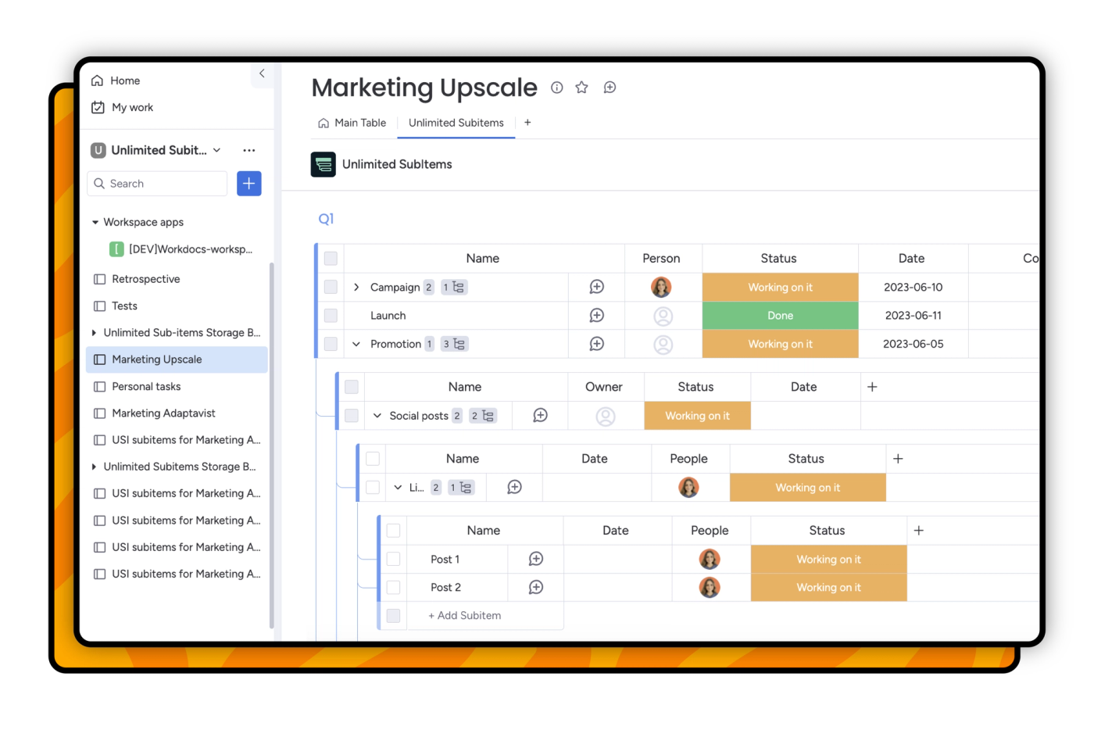Expand the Campaign item subitems
This screenshot has width=1094, height=730.
[x=356, y=287]
